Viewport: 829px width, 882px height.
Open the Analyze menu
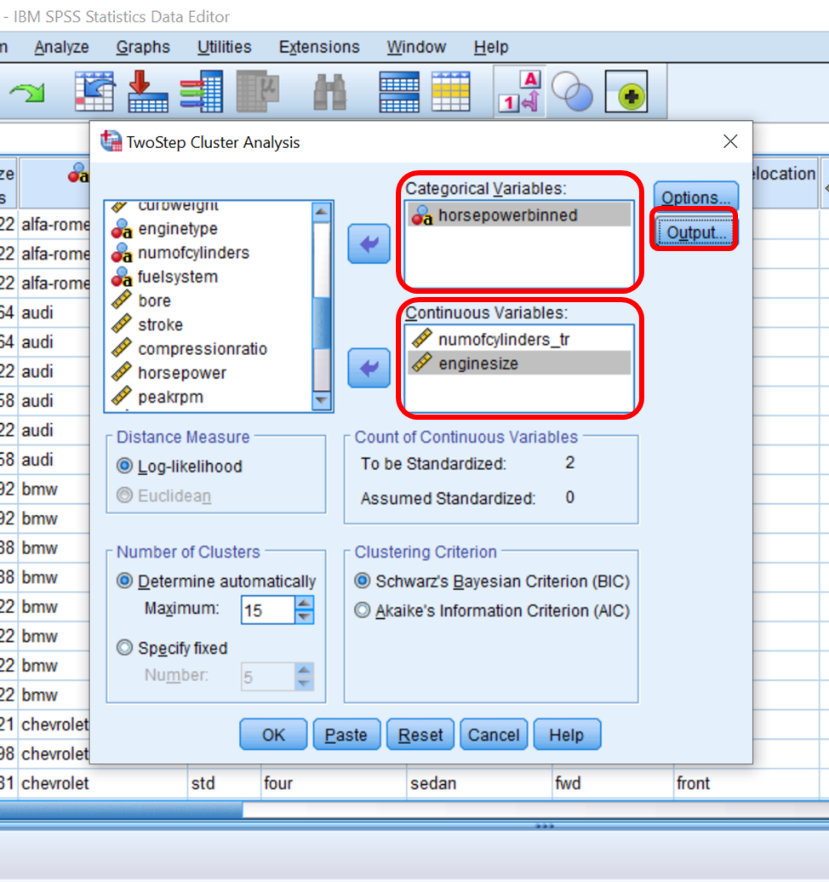tap(60, 47)
